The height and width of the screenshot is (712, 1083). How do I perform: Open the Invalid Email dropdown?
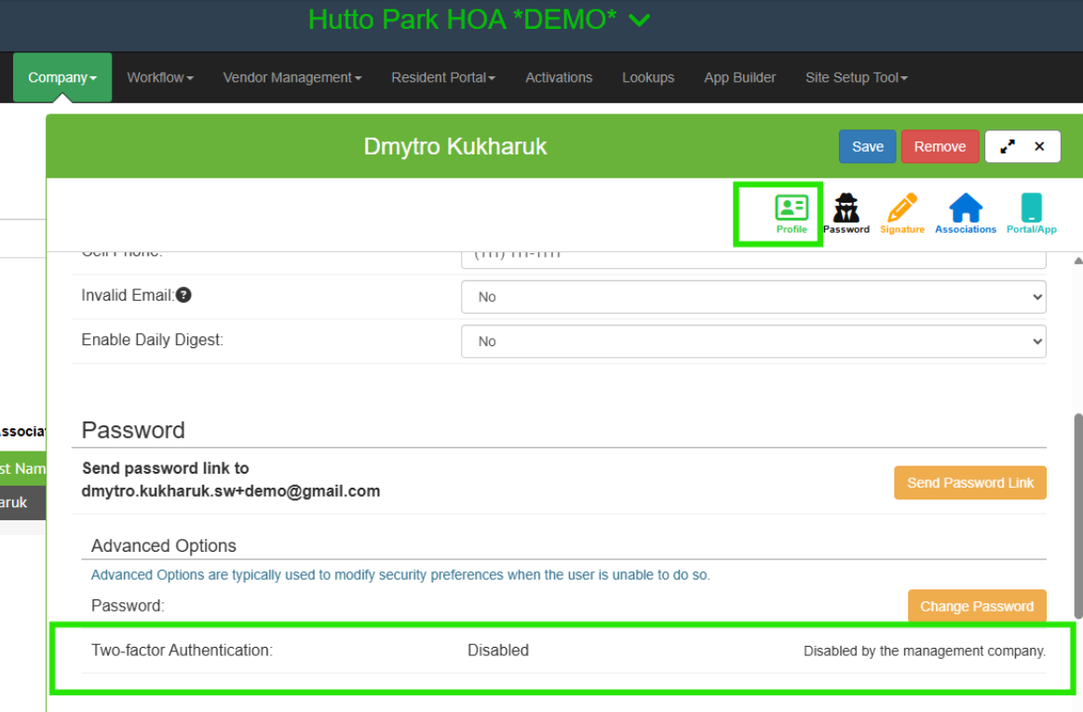point(752,297)
